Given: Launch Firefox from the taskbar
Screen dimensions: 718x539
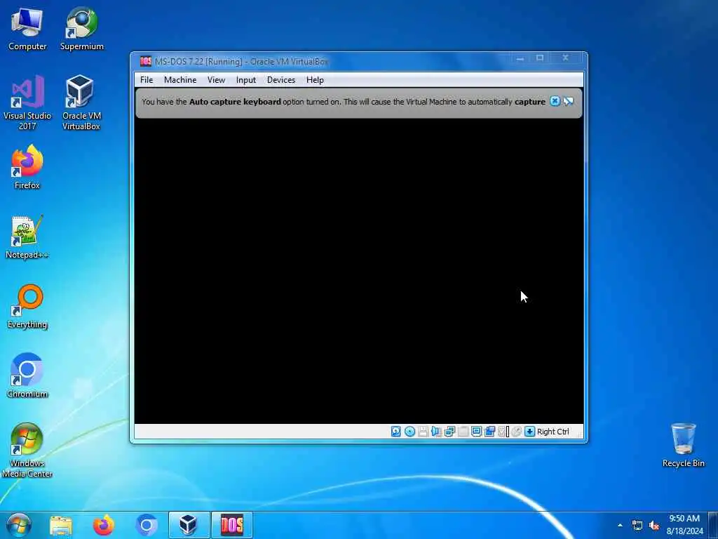Looking at the screenshot, I should (104, 525).
